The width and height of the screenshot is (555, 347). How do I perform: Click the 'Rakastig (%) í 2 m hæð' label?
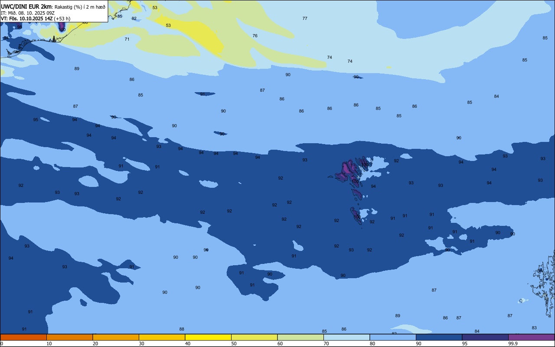80,7
